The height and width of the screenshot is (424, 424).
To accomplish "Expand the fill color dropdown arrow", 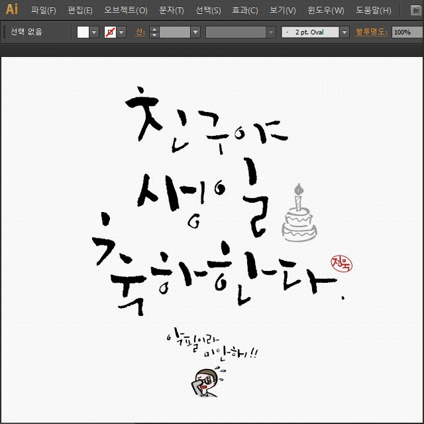I will click(94, 32).
